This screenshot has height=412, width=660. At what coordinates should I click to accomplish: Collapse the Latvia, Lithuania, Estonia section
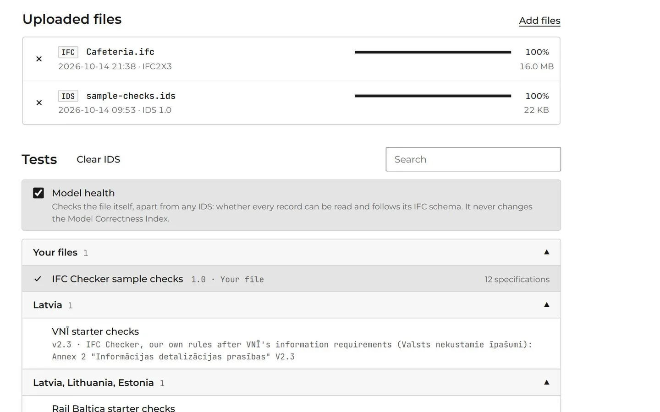point(291,383)
